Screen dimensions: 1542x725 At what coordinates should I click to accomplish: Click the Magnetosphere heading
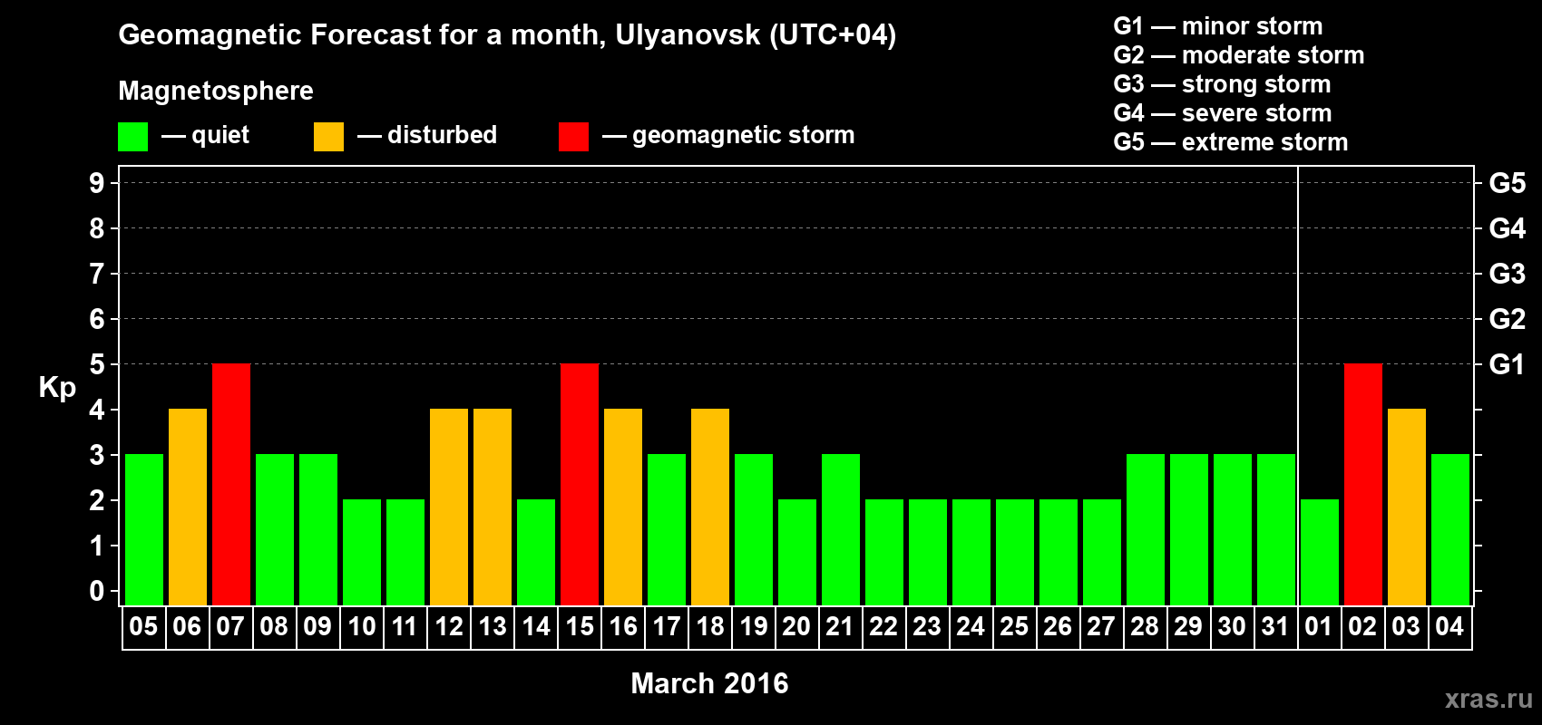(x=216, y=91)
